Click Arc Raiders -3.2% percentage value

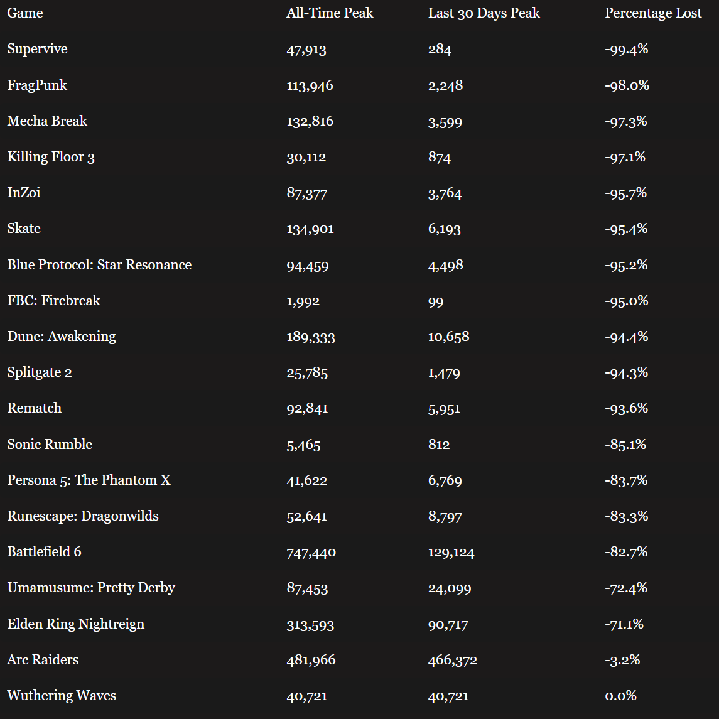point(622,660)
